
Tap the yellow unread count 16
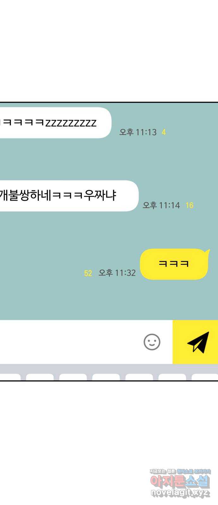coord(189,205)
